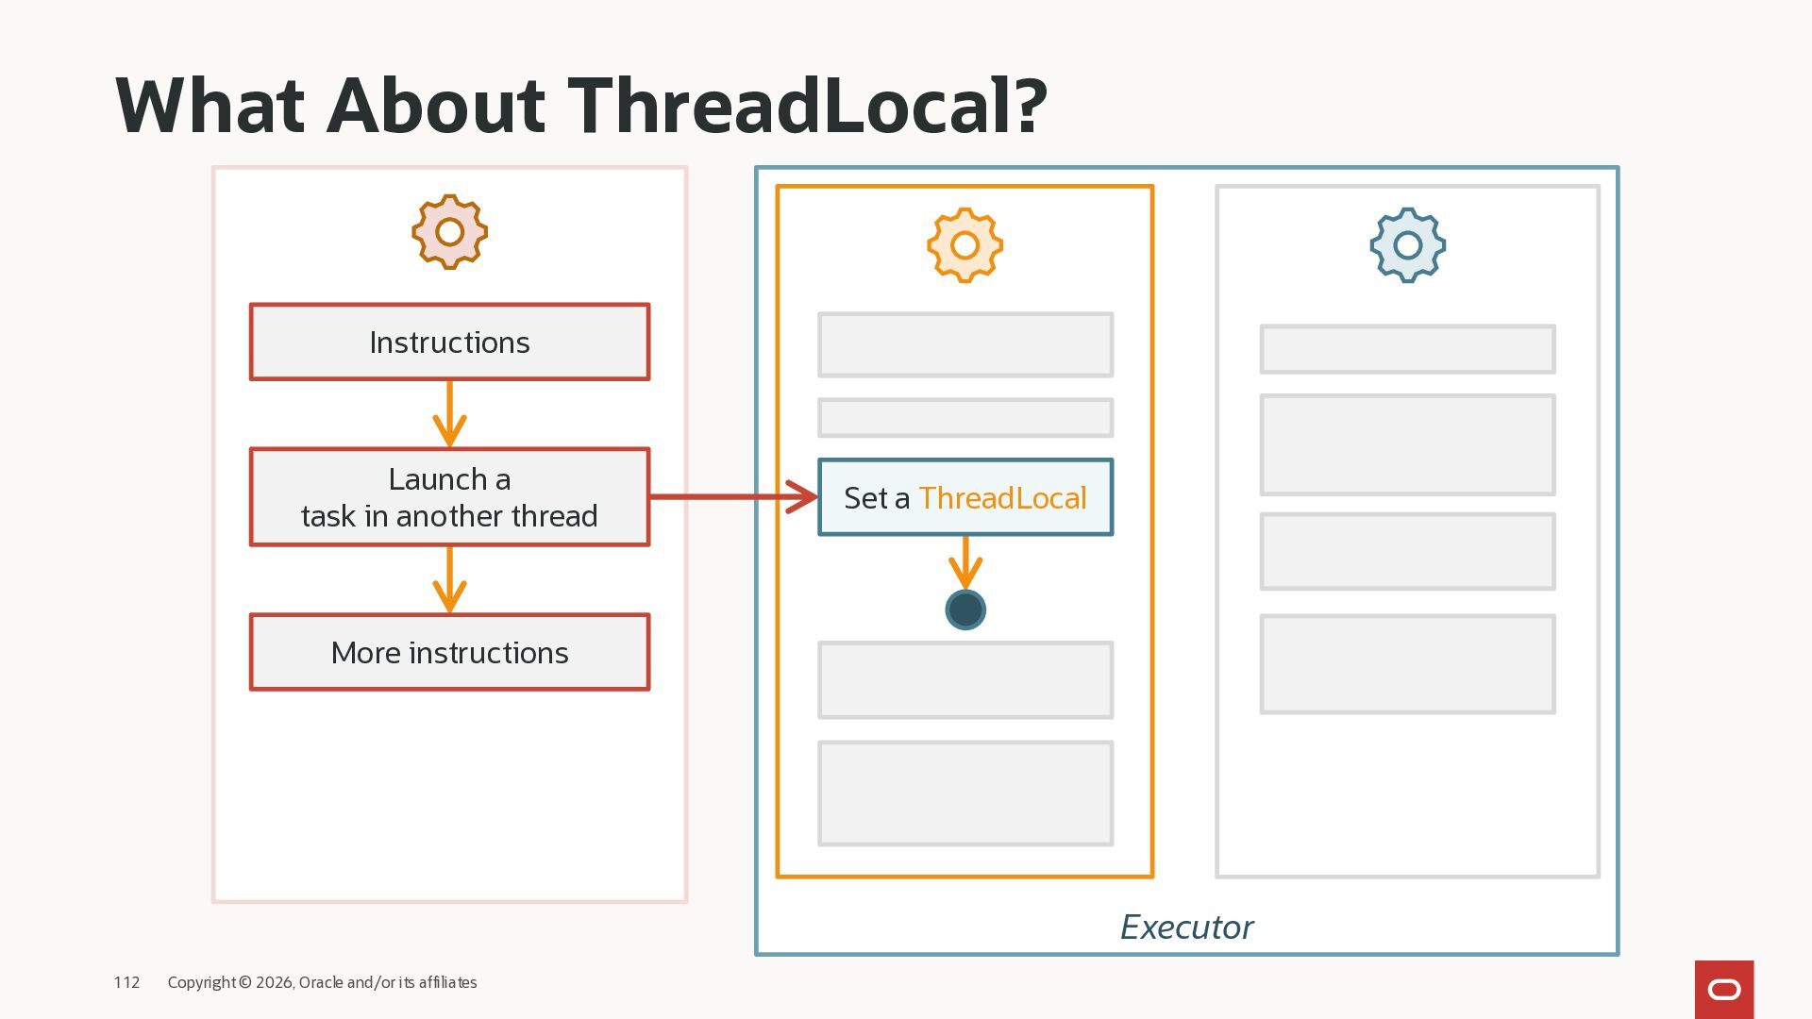This screenshot has height=1019, width=1812.
Task: Click the Executor label
Action: coord(1186,927)
